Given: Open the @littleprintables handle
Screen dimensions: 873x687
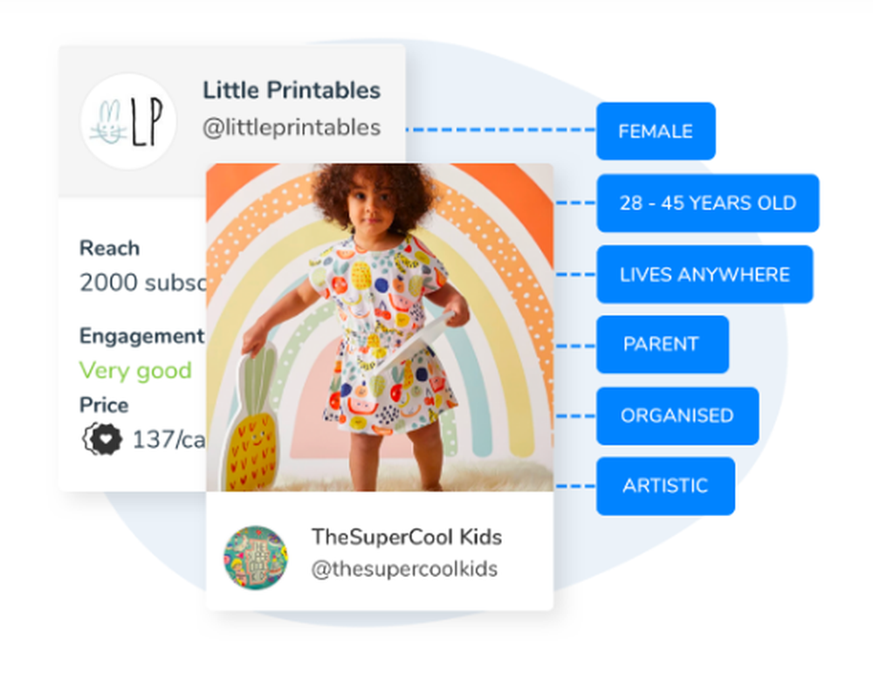Looking at the screenshot, I should click(292, 127).
